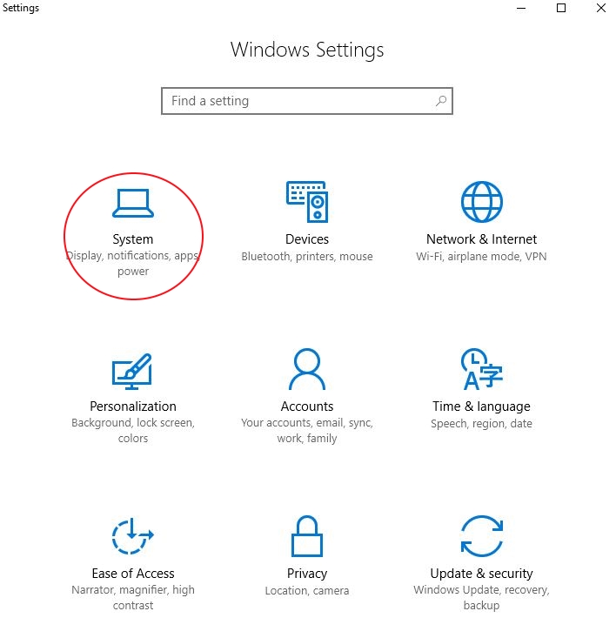Screen dimensions: 616x618
Task: Close the Settings window
Action: 601,8
